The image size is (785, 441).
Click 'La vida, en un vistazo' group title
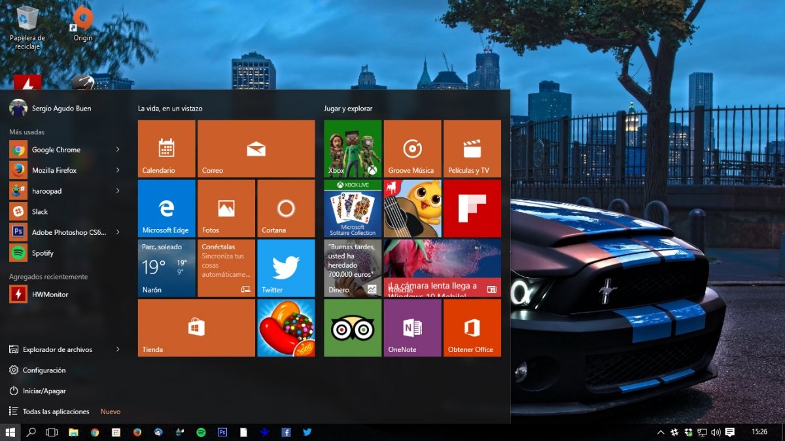[x=170, y=109]
